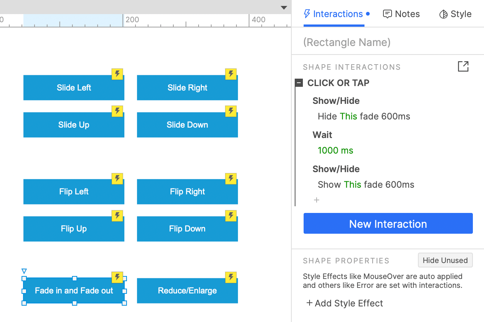Click lightning badge on Slide Right button
Screen dimensions: 484x322
(x=231, y=74)
